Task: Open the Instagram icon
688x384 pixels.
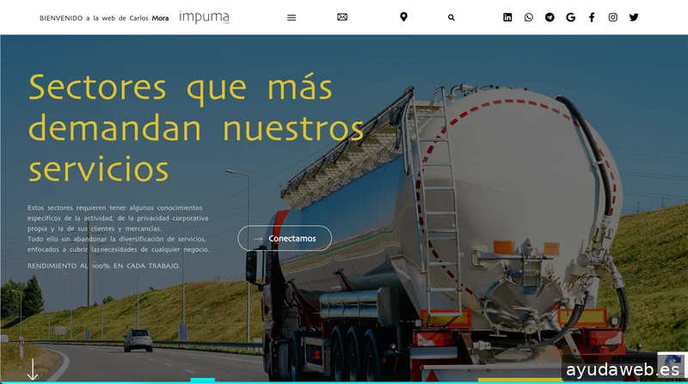Action: pyautogui.click(x=613, y=17)
